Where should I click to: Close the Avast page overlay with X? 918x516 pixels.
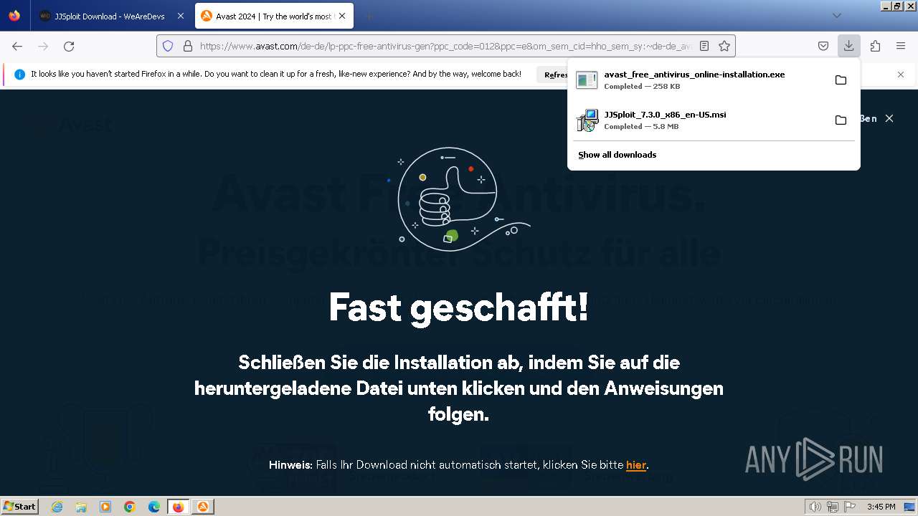pyautogui.click(x=889, y=118)
